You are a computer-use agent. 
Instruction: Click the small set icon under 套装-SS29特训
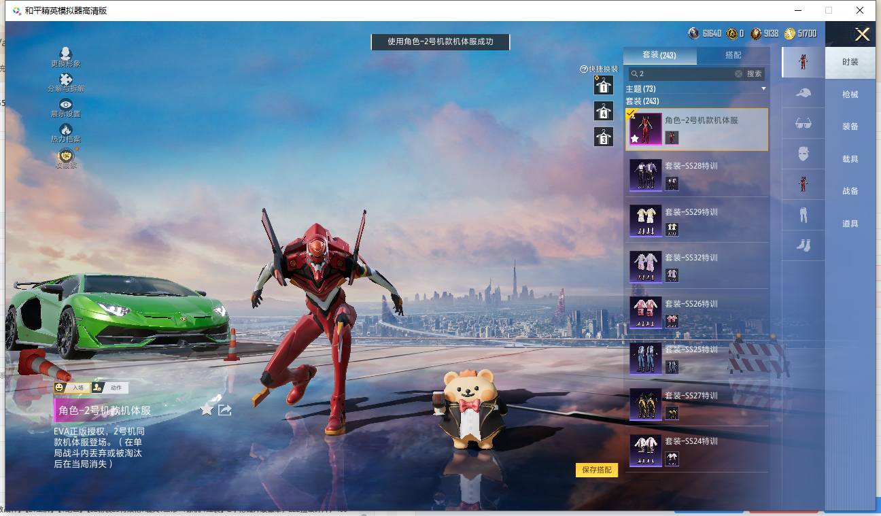(x=672, y=229)
